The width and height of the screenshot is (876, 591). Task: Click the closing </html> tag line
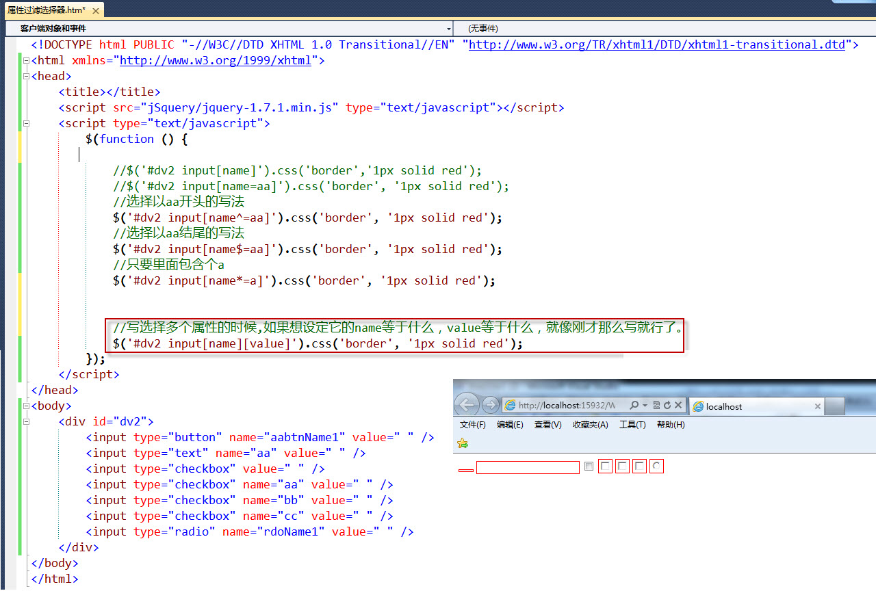point(55,579)
